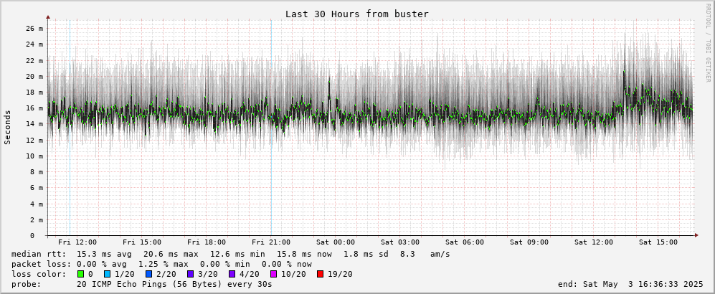This screenshot has height=294, width=715.
Task: Click the "12 m" y-axis value
Action: (34, 140)
